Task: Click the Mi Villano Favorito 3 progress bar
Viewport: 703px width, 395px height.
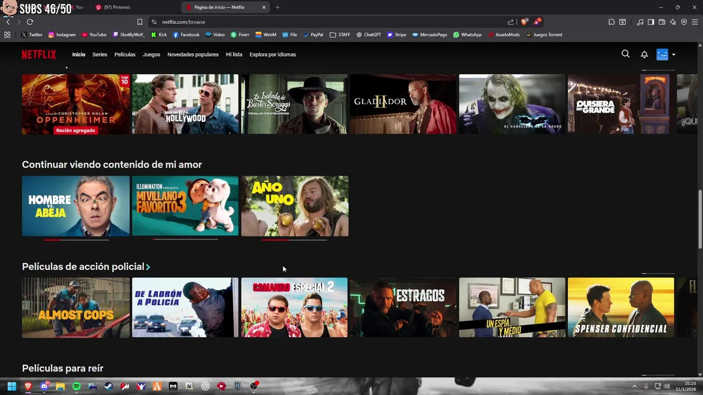Action: point(185,240)
